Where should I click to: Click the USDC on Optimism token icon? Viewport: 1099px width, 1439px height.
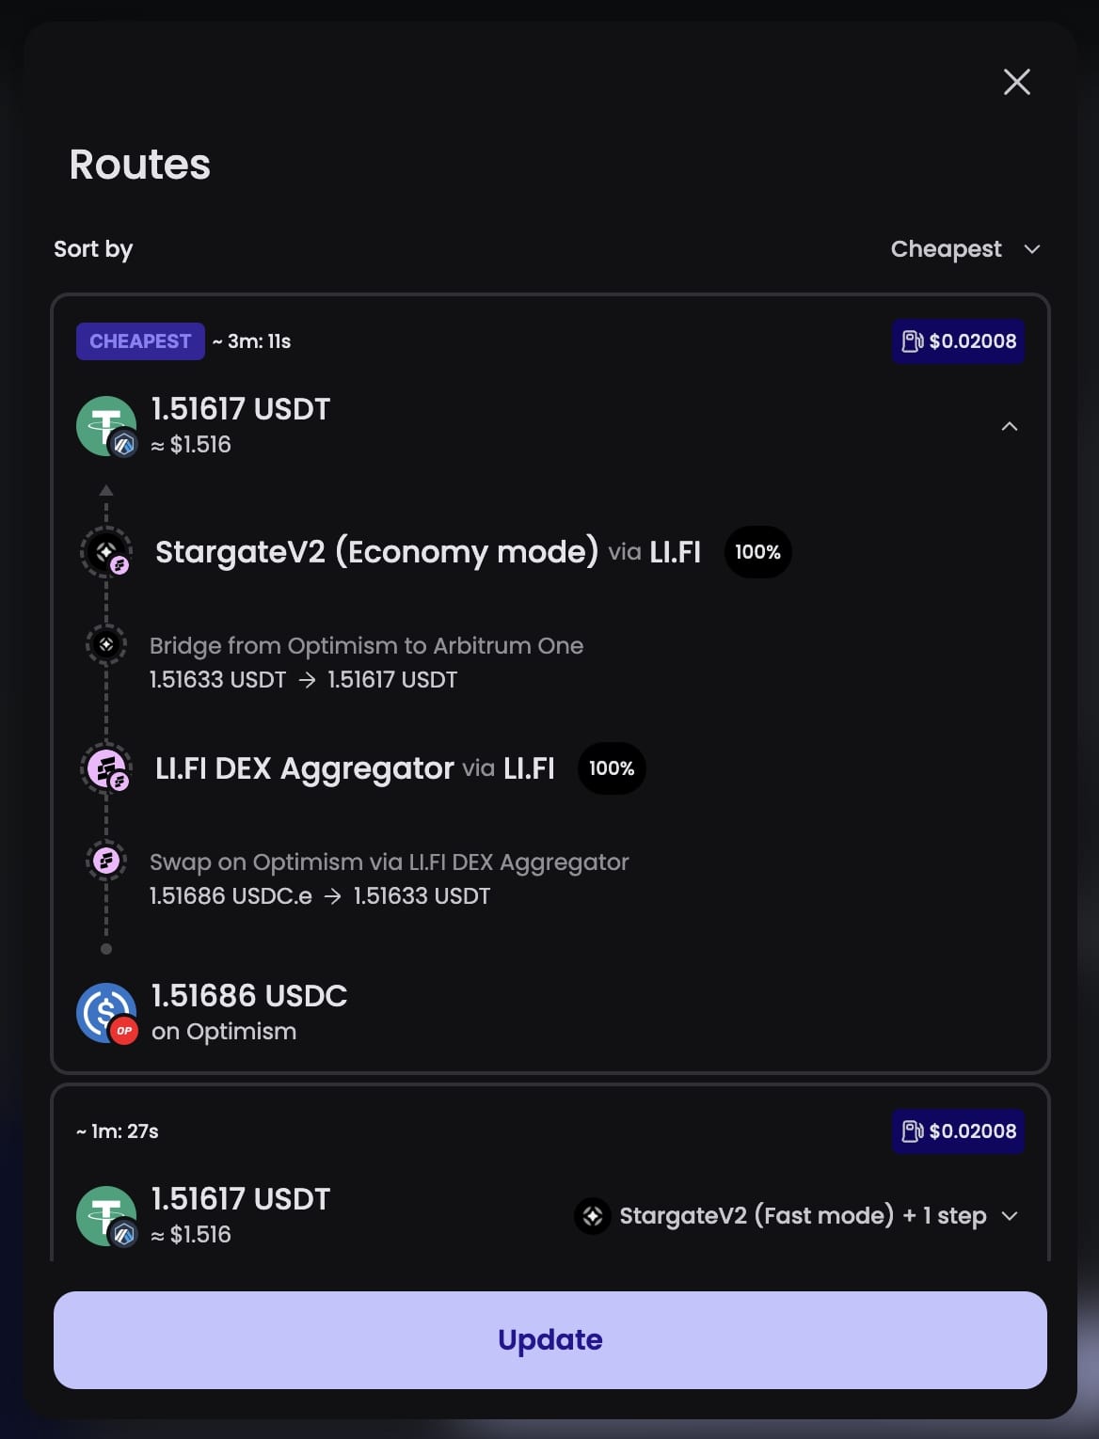click(106, 1013)
